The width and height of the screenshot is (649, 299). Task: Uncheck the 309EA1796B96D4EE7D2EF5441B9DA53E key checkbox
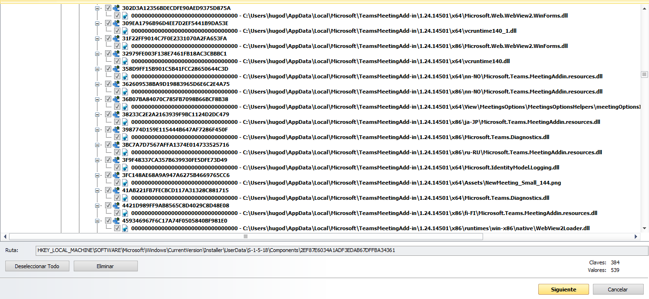[x=108, y=23]
